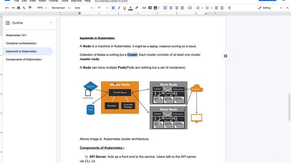
Task: Hide the menus with the up chevron
Action: pyautogui.click(x=287, y=8)
